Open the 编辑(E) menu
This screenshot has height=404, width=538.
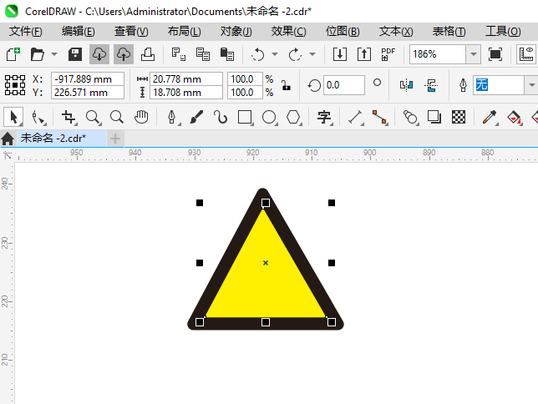[x=79, y=32]
